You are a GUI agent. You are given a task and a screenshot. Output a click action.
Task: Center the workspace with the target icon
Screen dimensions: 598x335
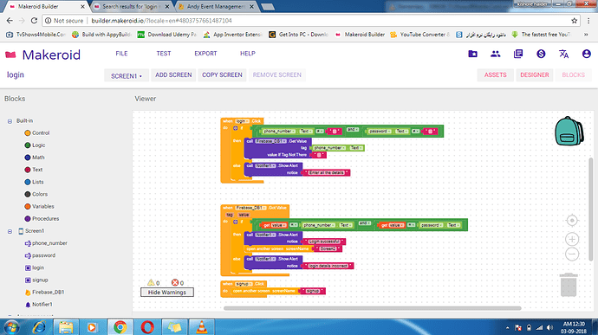[572, 220]
